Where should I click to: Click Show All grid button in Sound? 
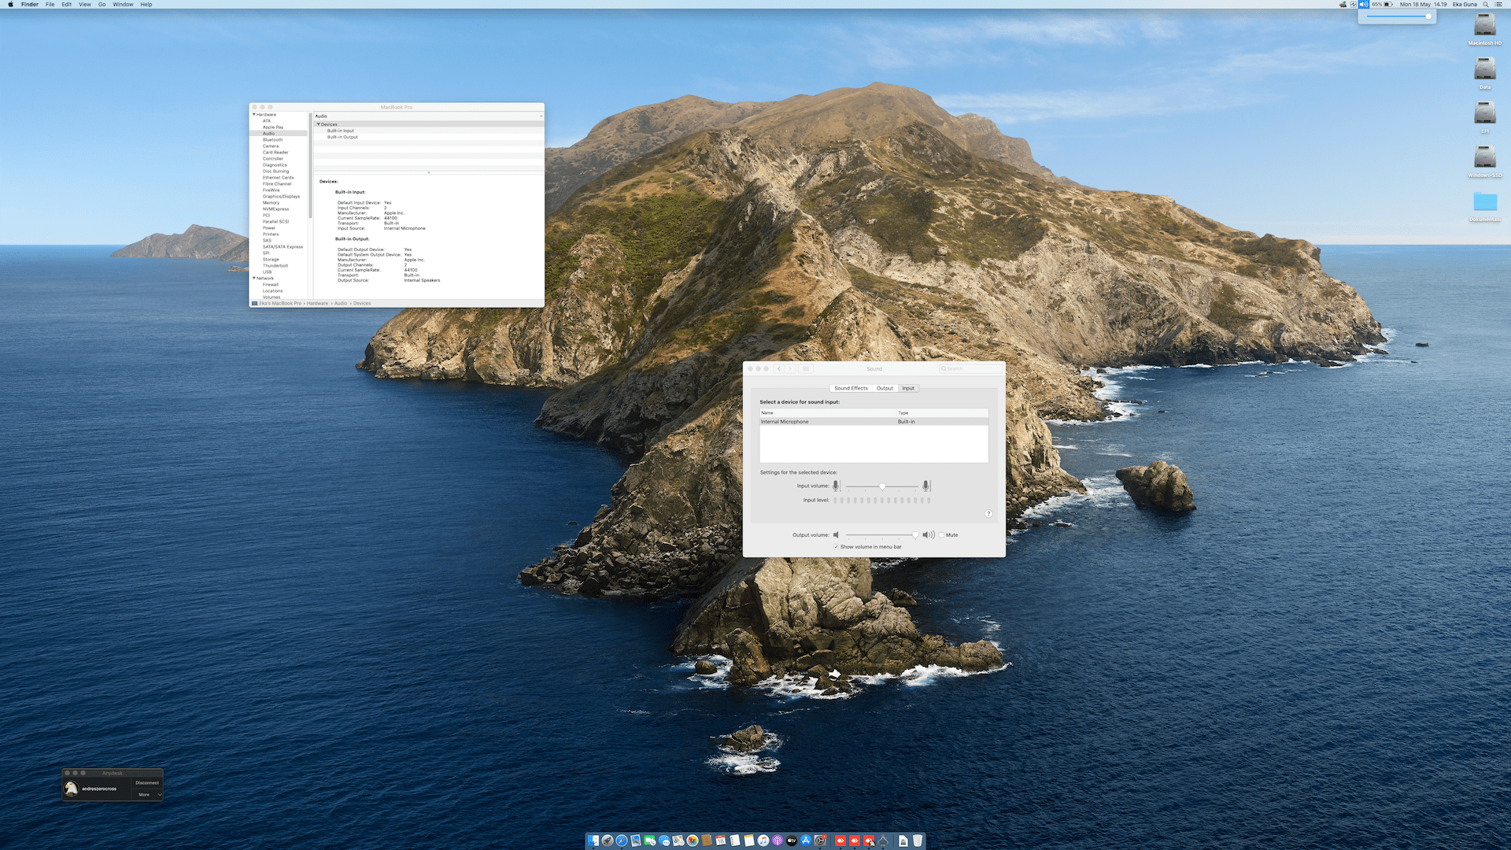coord(806,368)
